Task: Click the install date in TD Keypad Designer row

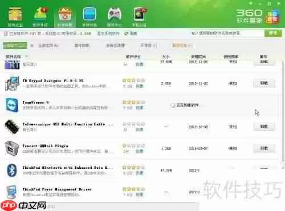Action: pyautogui.click(x=198, y=84)
